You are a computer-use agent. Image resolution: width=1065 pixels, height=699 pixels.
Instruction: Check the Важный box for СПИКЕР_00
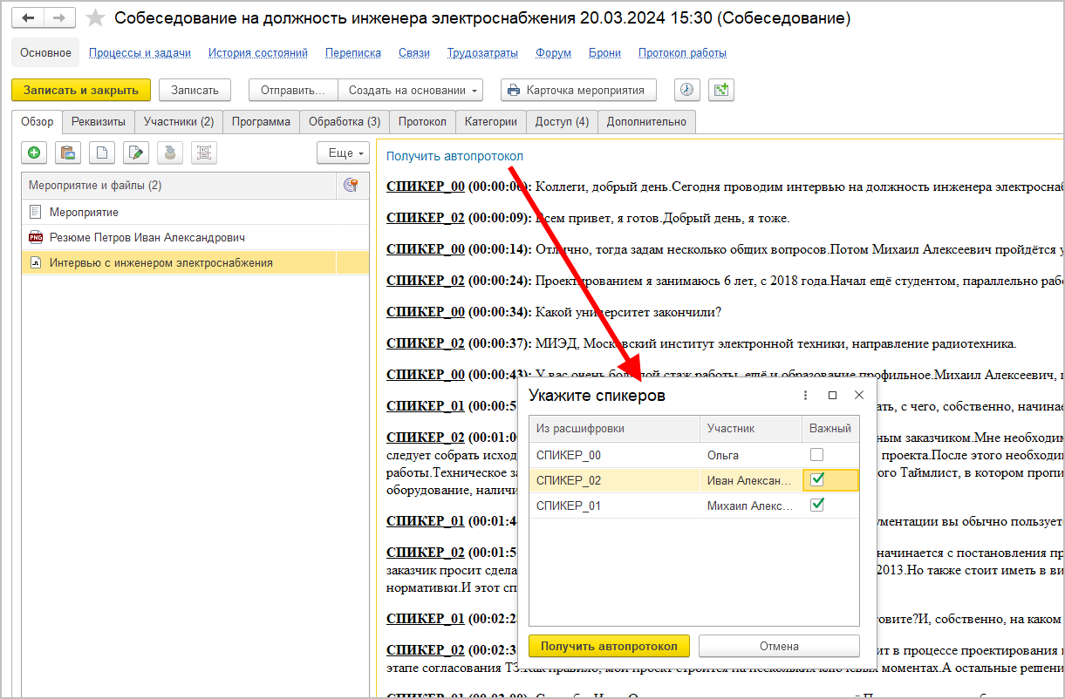point(816,455)
